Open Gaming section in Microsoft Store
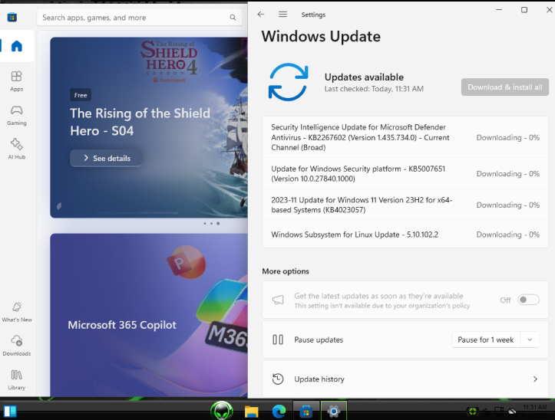Image resolution: width=555 pixels, height=420 pixels. [17, 115]
